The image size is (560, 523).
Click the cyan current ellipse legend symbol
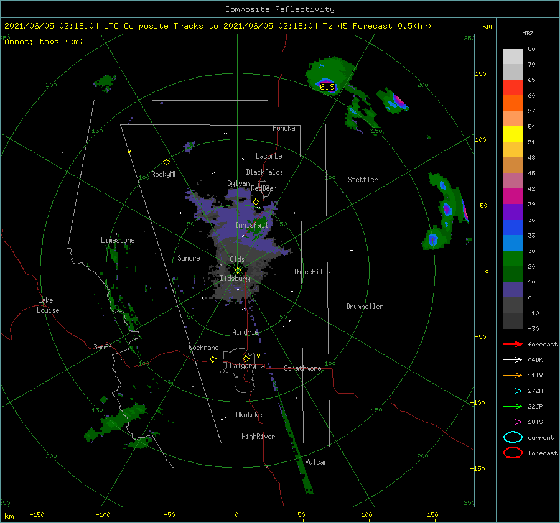tap(513, 437)
